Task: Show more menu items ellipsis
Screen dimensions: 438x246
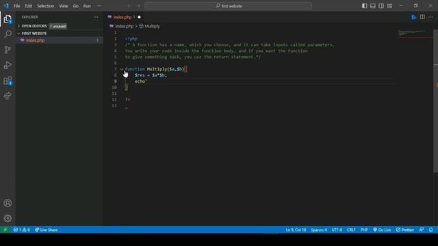Action: point(99,6)
